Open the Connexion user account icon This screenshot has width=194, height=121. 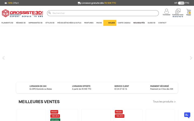(167, 11)
